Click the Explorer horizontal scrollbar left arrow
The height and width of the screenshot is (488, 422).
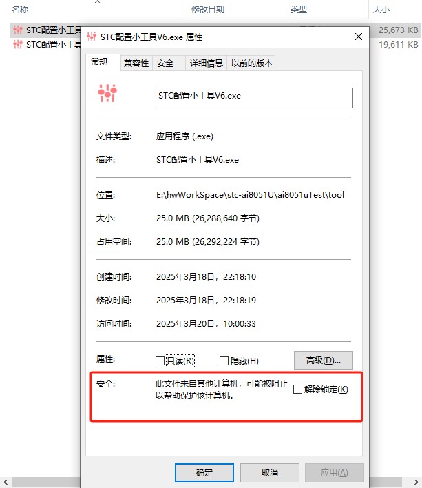[x=6, y=482]
